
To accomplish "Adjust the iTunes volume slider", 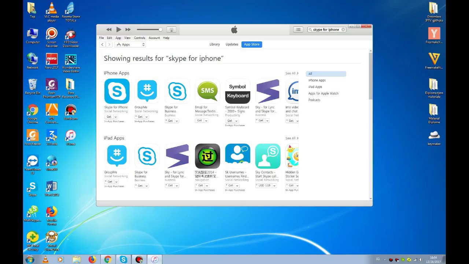I will (x=149, y=29).
